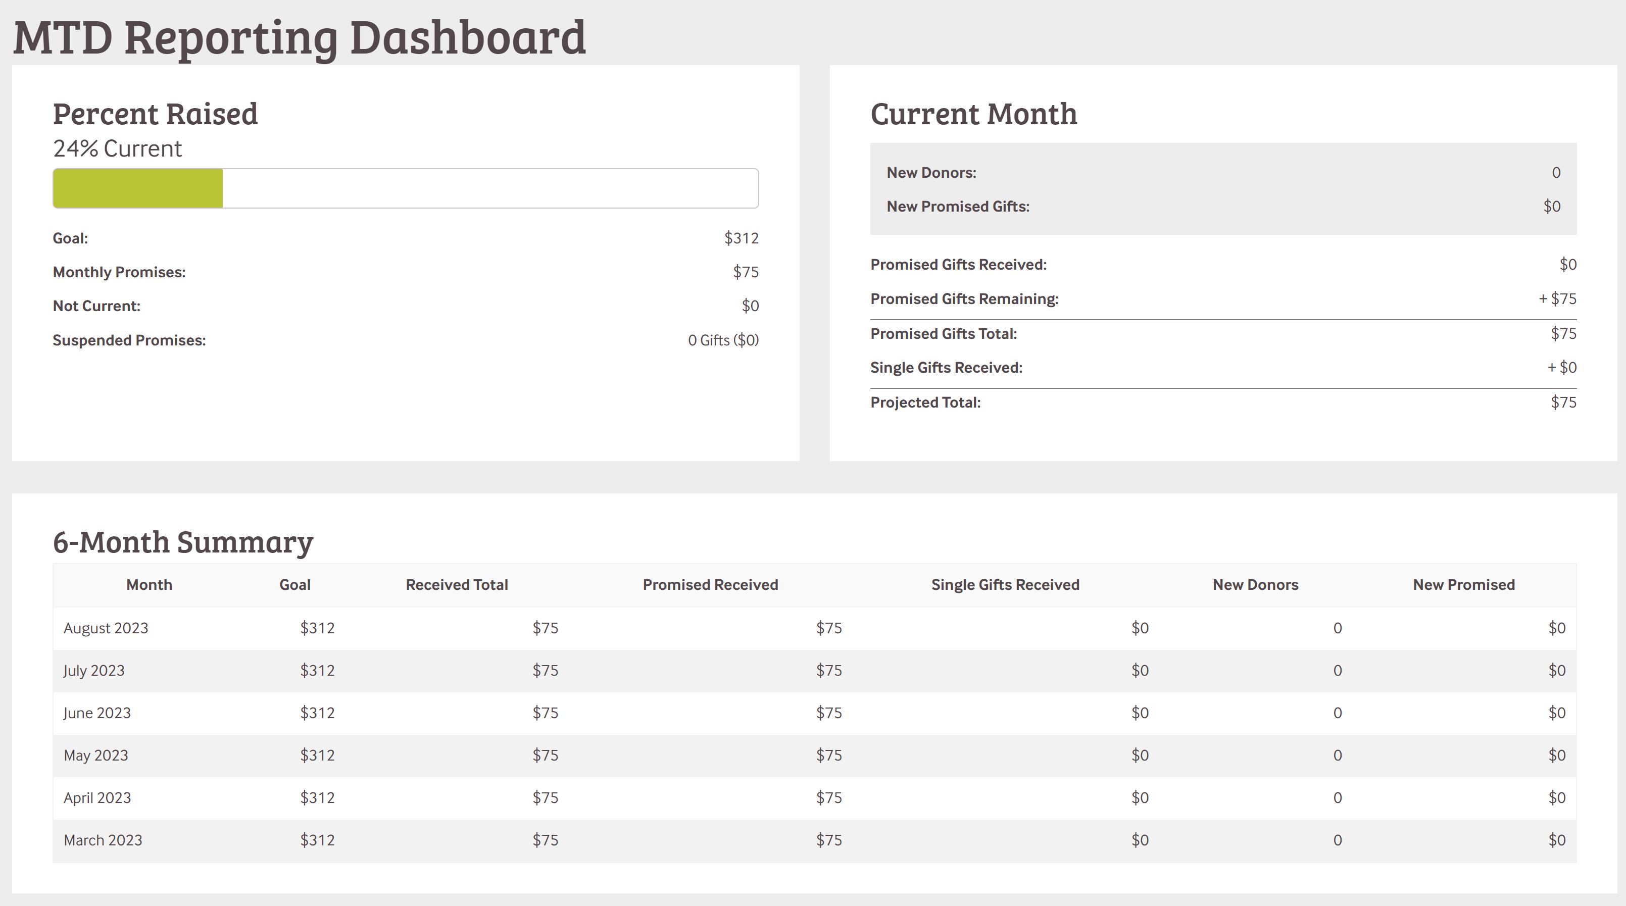Select the April 2023 row label
Viewport: 1626px width, 906px height.
point(97,797)
